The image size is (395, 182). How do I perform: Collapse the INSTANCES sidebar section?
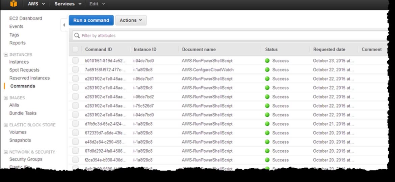pos(6,55)
